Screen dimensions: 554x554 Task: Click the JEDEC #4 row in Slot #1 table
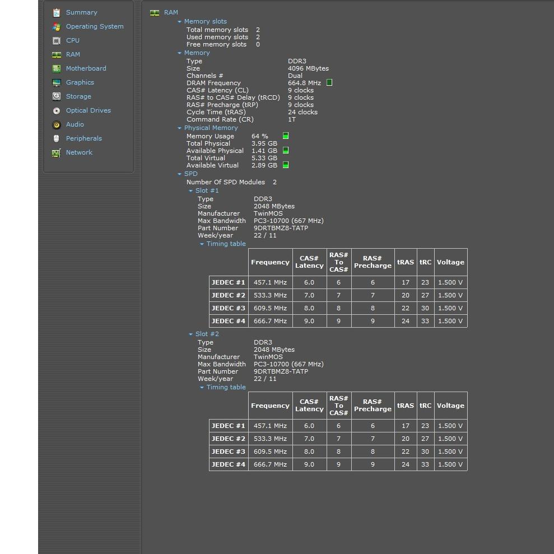coord(229,321)
